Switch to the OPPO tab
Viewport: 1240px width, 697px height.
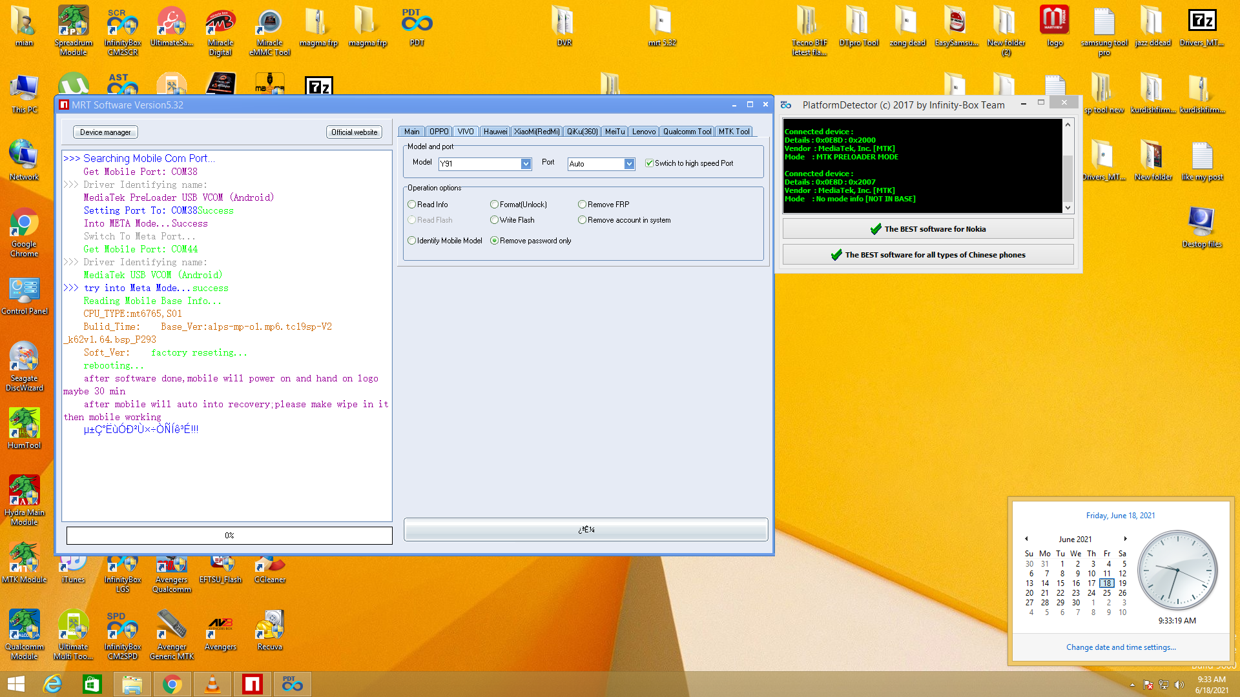point(439,132)
